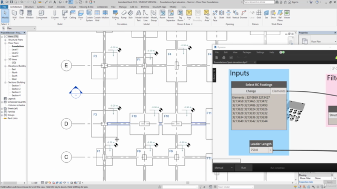Activate the Model Text tool
The image size is (337, 189).
[x=138, y=15]
